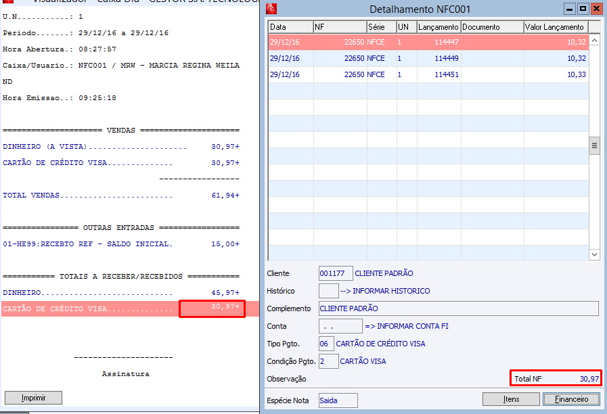Click the Detalhamento NFC001 window app icon
This screenshot has height=414, width=607.
(271, 9)
